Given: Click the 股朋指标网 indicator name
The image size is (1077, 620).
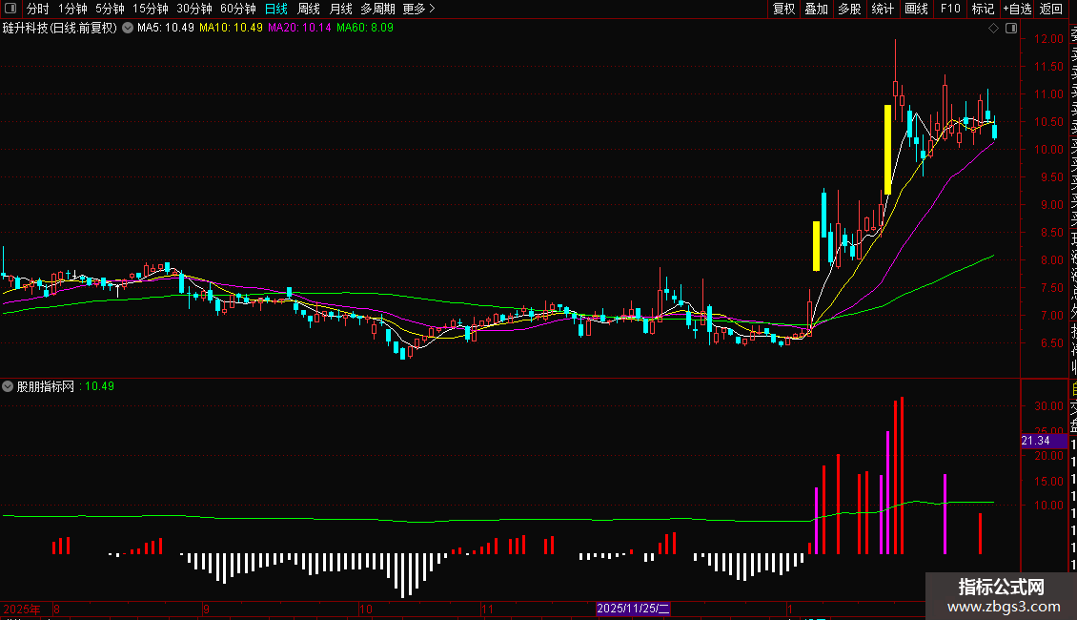Looking at the screenshot, I should pos(46,386).
